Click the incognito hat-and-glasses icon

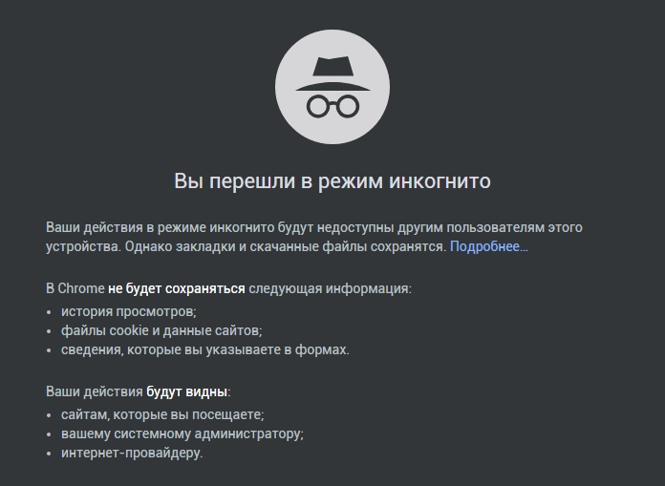tap(332, 85)
